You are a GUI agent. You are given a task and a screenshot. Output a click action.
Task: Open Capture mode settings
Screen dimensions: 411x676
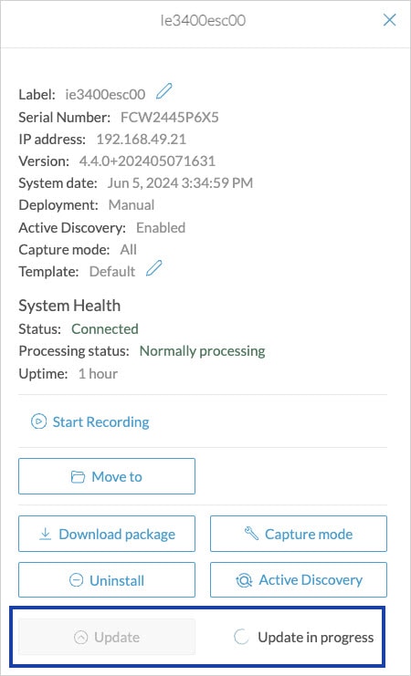coord(299,534)
